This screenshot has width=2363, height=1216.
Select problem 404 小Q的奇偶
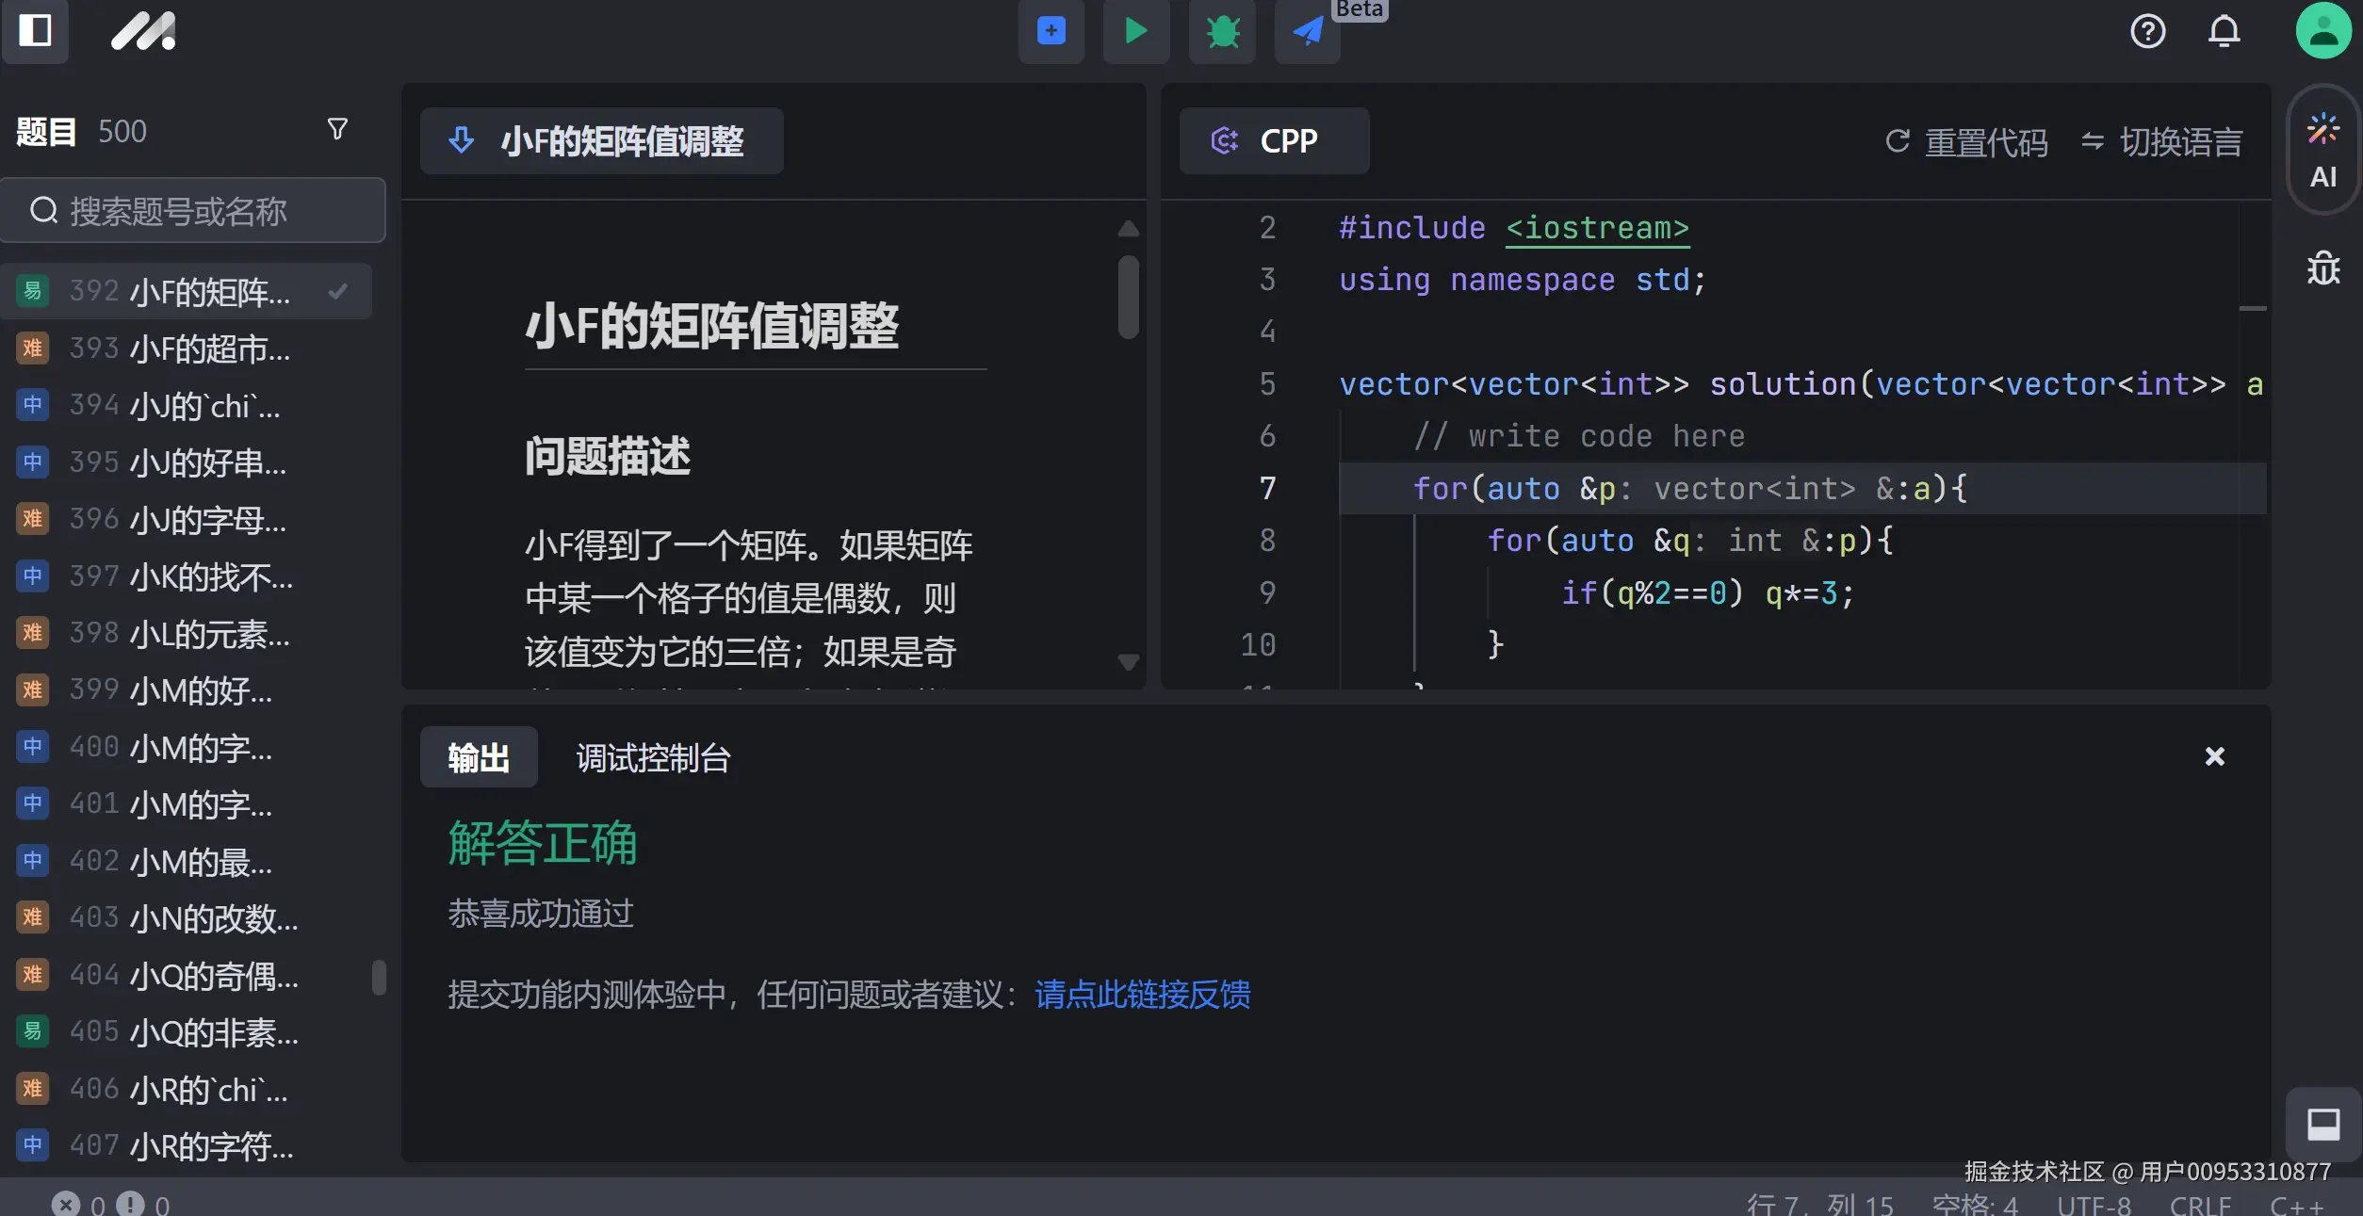(186, 975)
